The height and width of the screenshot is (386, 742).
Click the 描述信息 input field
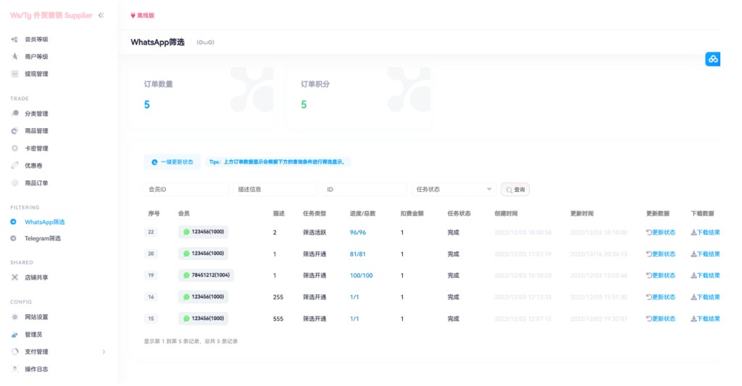pyautogui.click(x=275, y=189)
